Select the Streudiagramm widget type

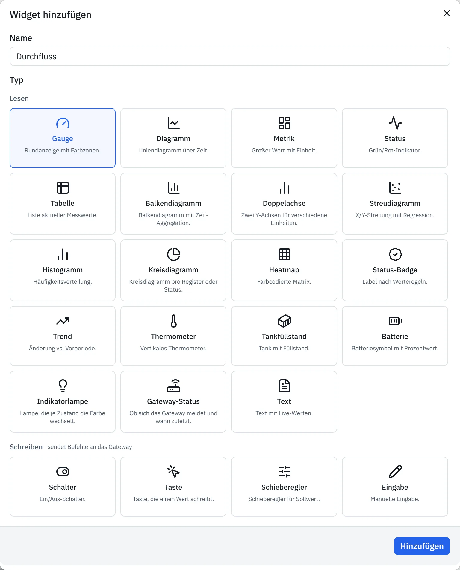(x=395, y=204)
